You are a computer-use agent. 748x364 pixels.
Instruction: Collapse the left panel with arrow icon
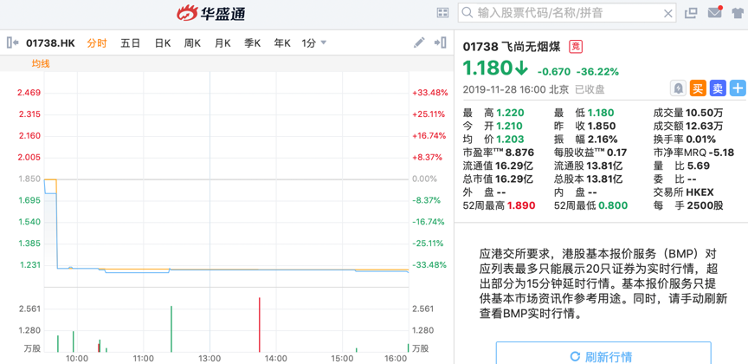click(x=12, y=42)
